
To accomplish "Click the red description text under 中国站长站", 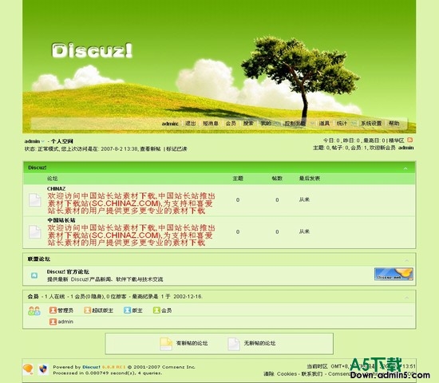I will [x=131, y=235].
